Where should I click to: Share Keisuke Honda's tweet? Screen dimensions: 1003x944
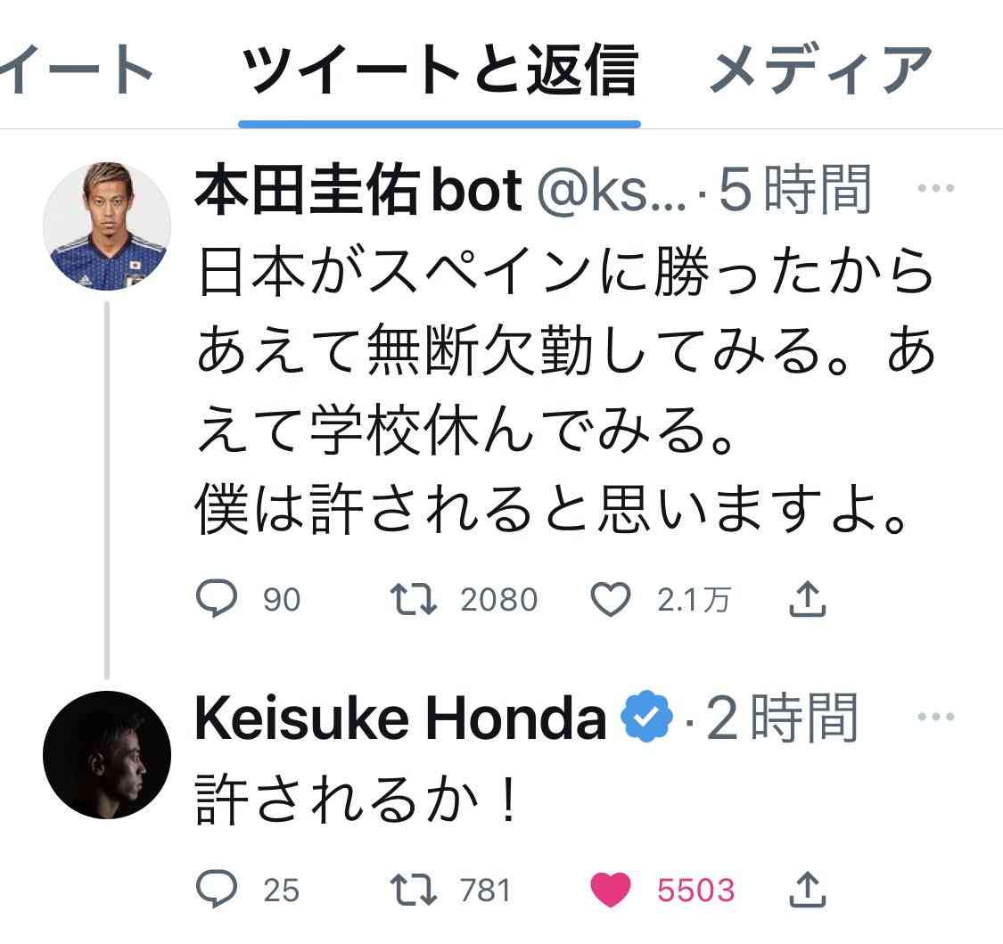(809, 889)
